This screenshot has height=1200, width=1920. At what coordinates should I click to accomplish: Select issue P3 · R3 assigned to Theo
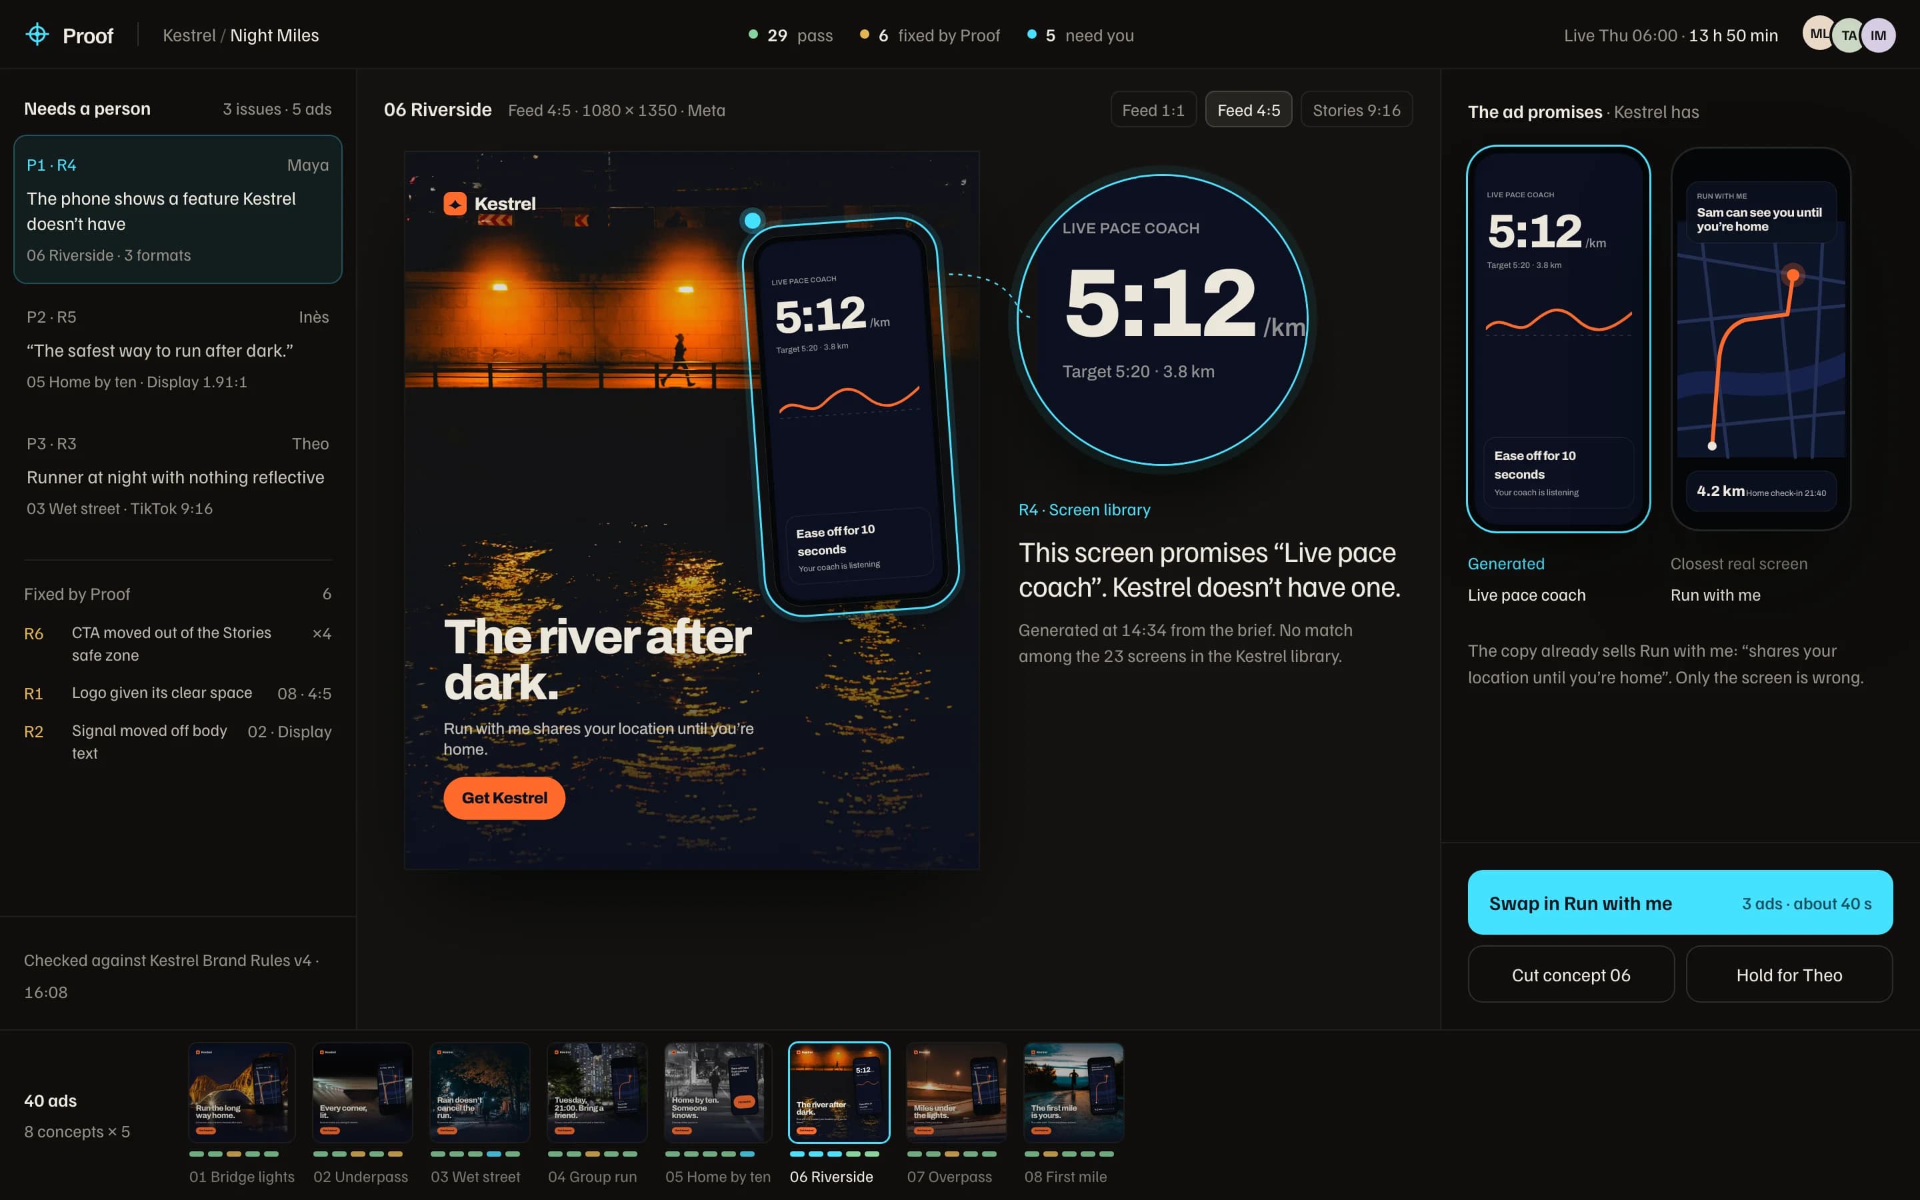click(x=178, y=476)
